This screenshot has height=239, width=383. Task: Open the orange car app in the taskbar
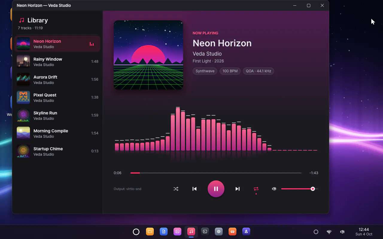coord(232,232)
